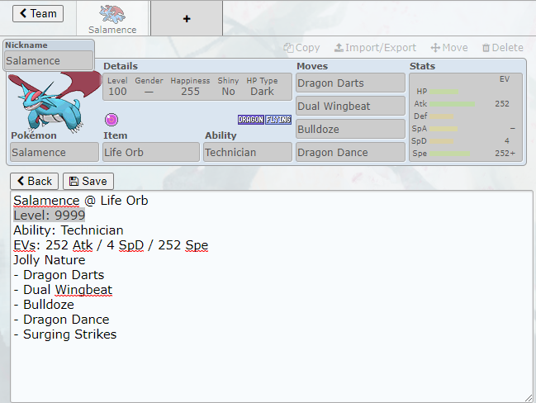Click the highlighted Level: 9999 line
The image size is (536, 403).
coord(49,215)
